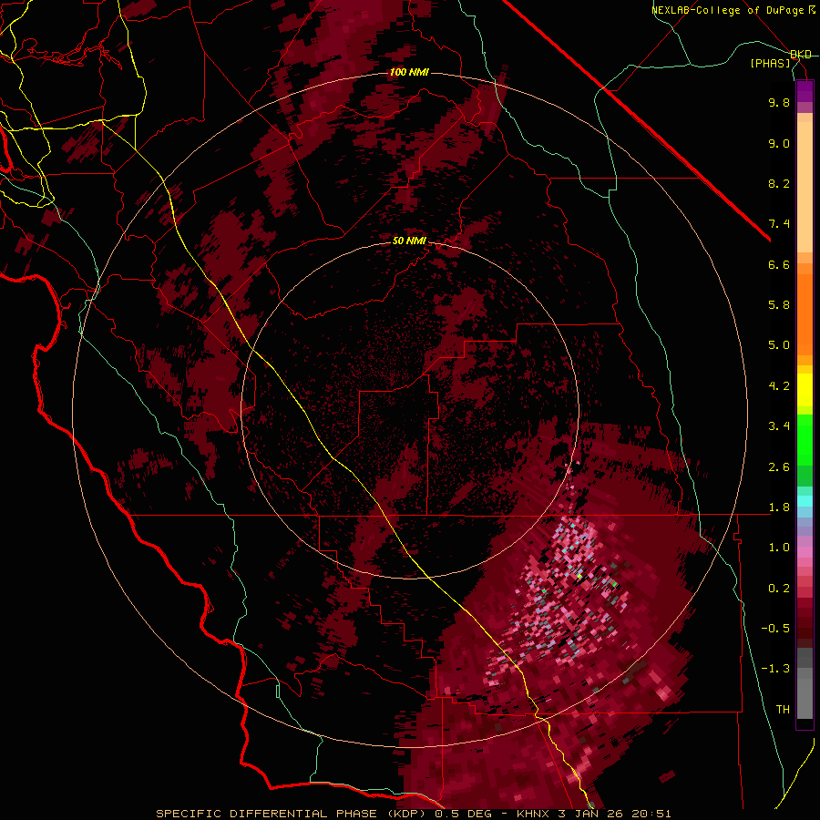
Task: Select the -0.5 scale value
Action: tap(775, 629)
